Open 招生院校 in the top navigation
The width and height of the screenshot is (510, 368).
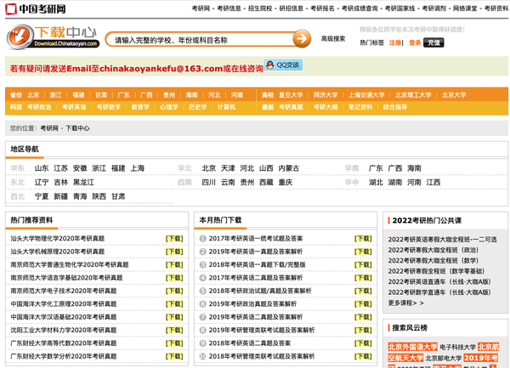[x=260, y=8]
